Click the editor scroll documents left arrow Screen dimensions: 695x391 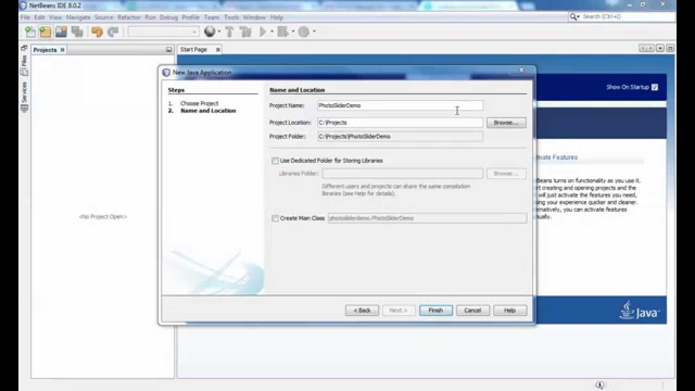643,48
